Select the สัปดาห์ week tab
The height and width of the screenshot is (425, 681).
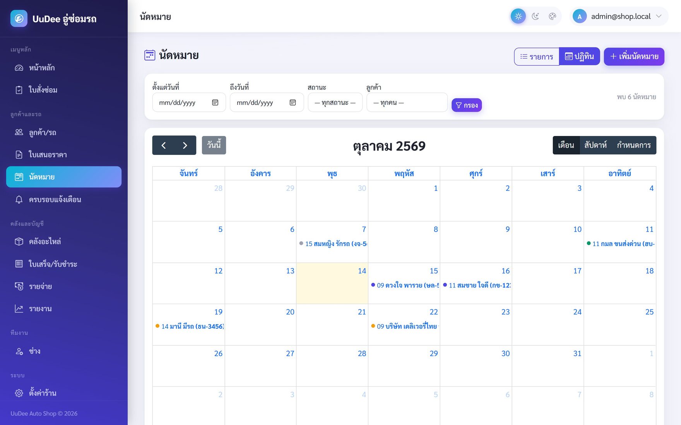595,145
